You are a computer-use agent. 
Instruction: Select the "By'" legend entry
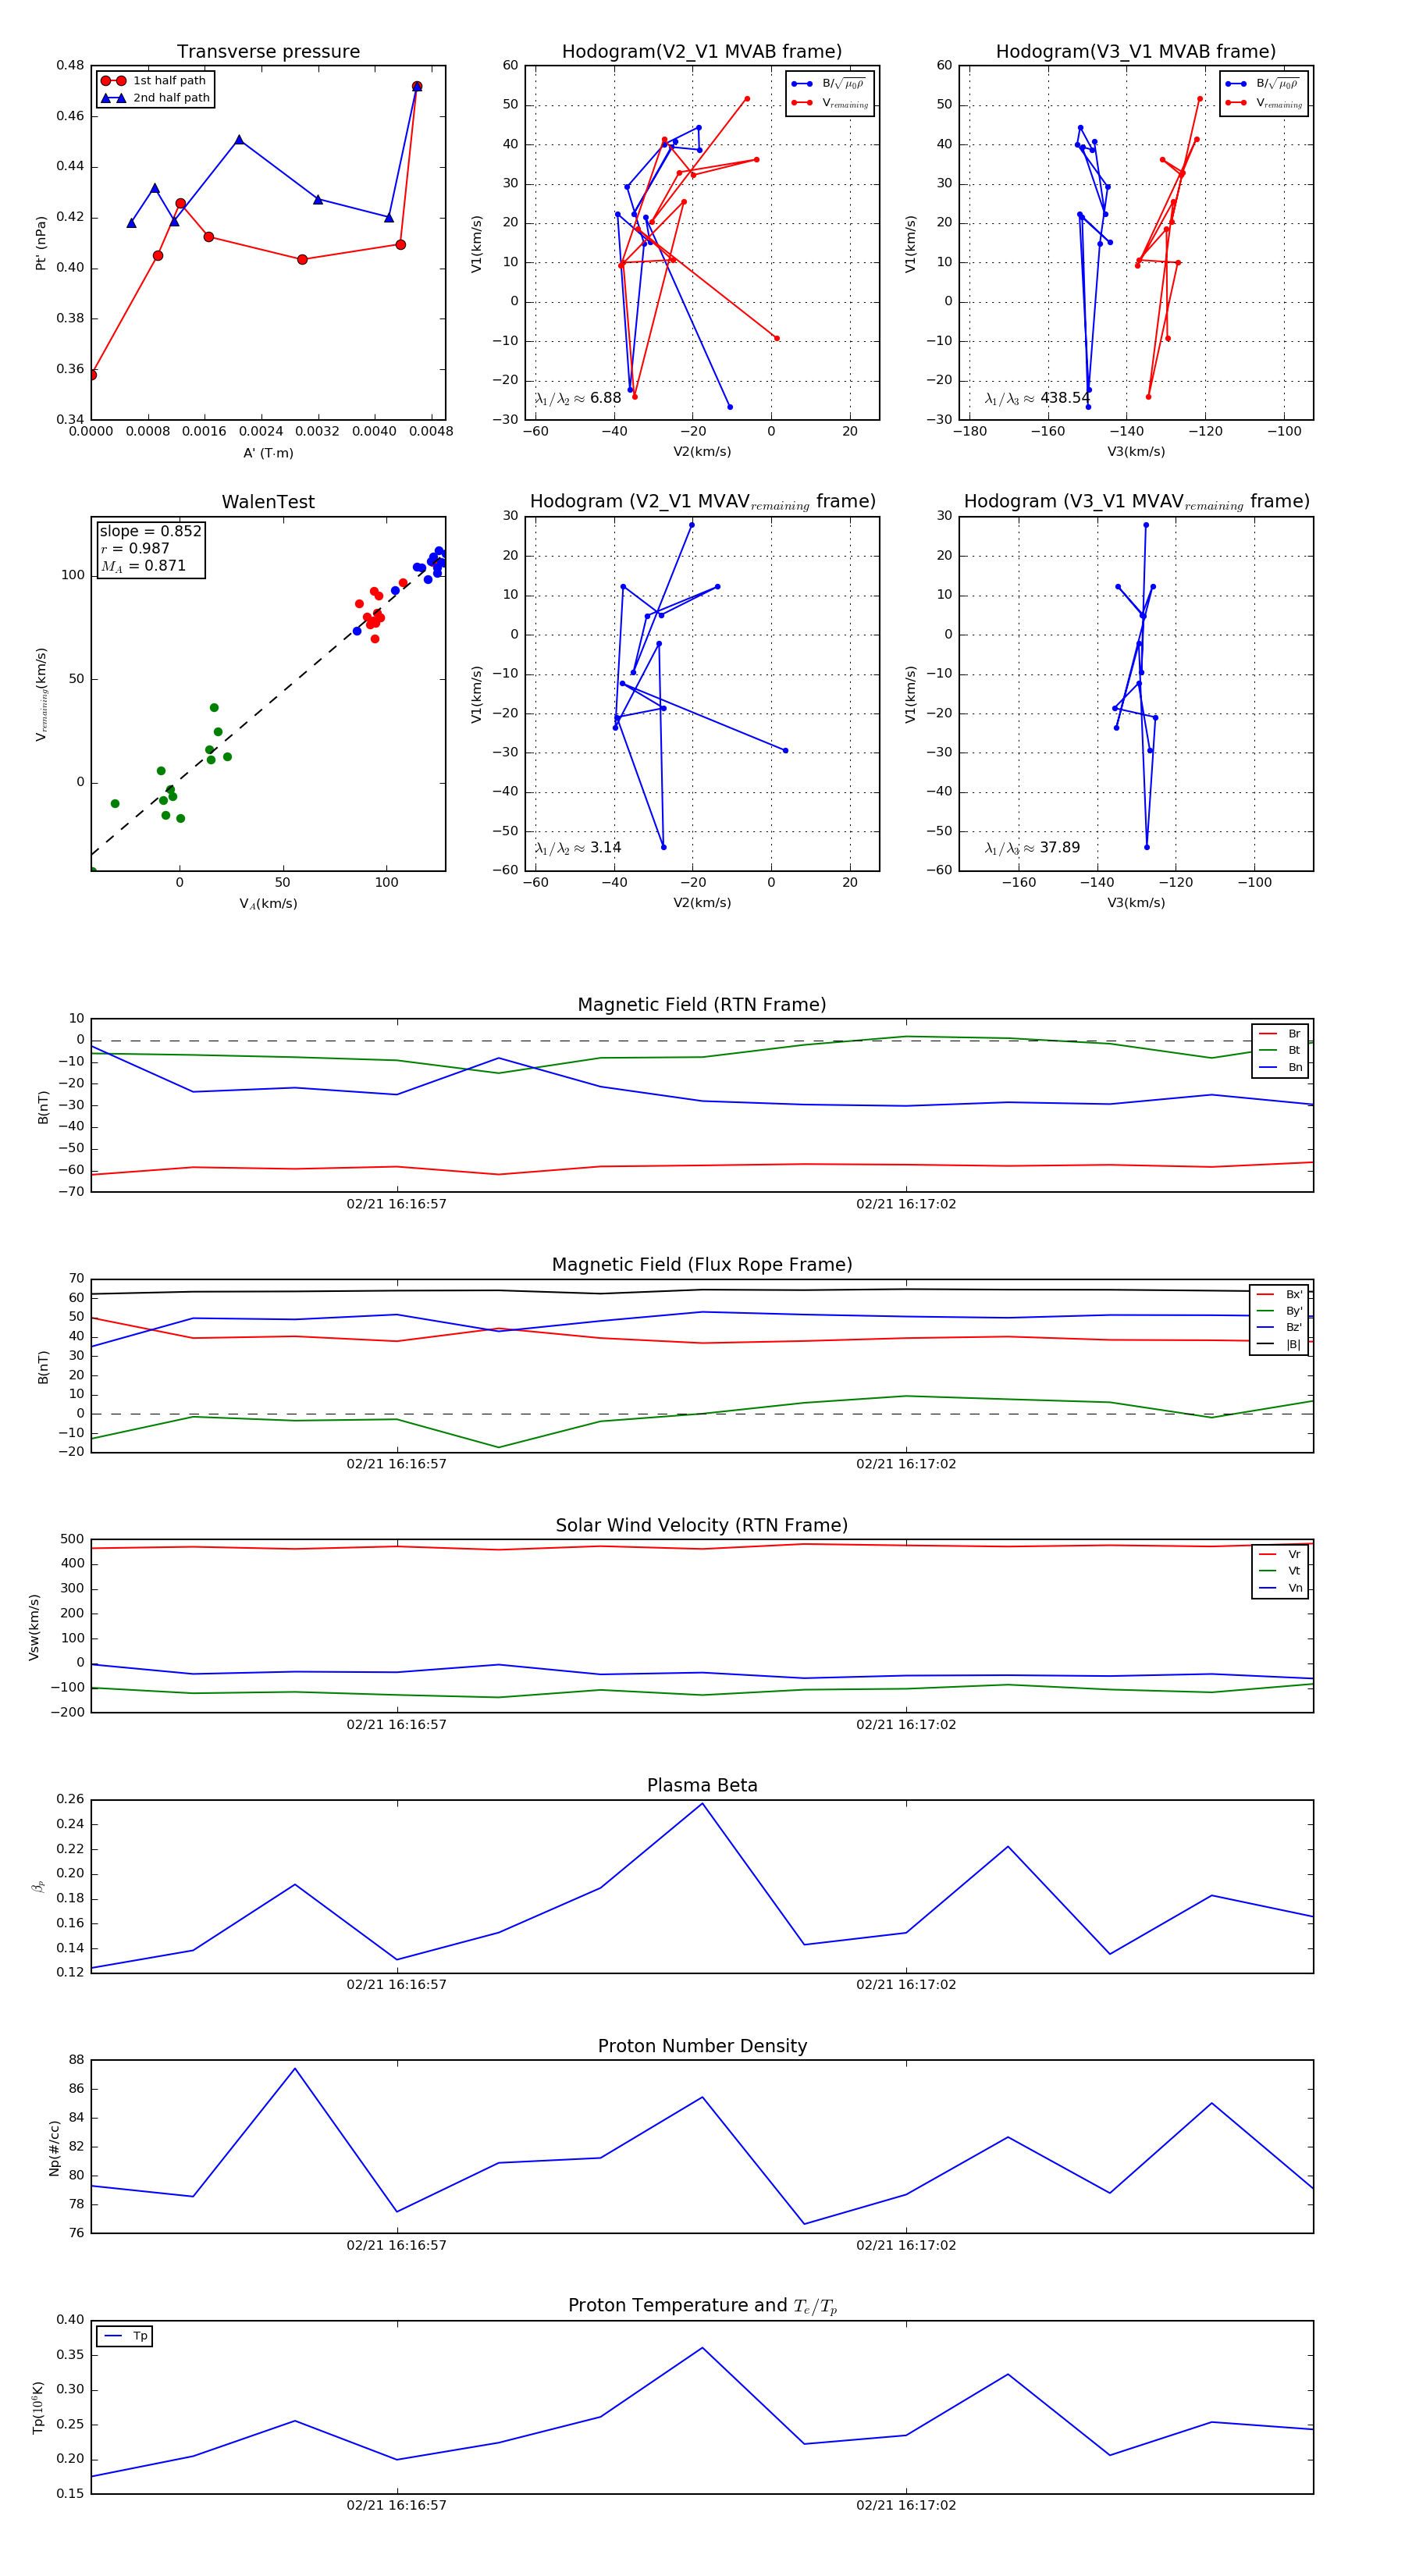(x=1279, y=1311)
